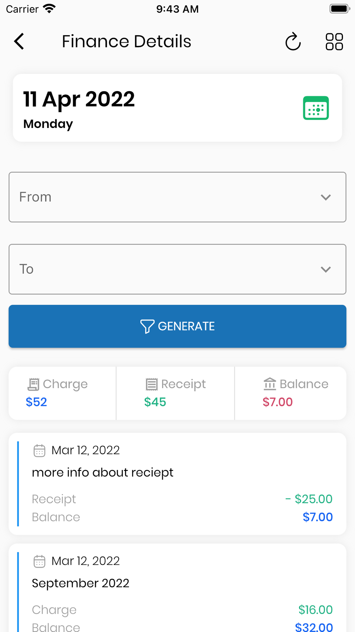Viewport: 355px width, 632px height.
Task: Tap the back arrow icon
Action: pyautogui.click(x=20, y=42)
